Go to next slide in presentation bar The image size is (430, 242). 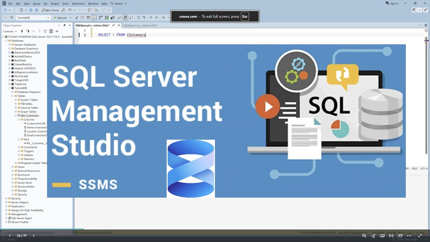coord(34,236)
